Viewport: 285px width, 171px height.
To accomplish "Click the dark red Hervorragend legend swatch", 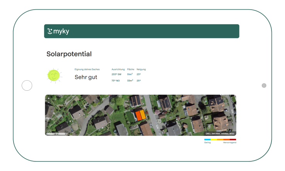I will click(x=233, y=140).
